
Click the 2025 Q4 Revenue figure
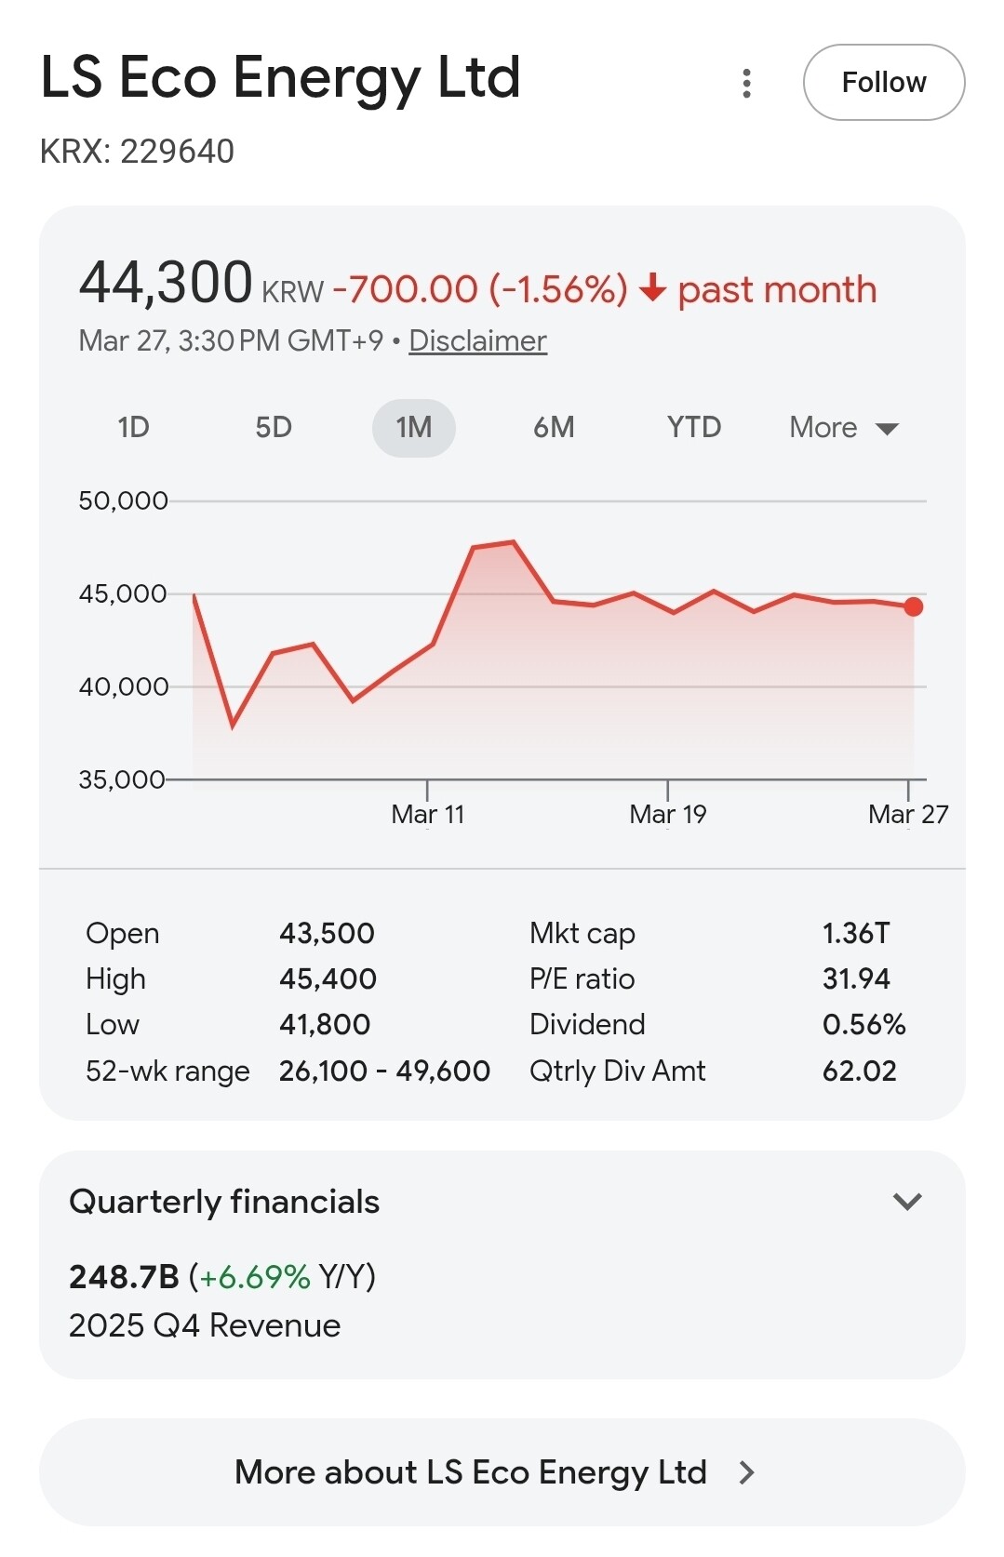pyautogui.click(x=124, y=1277)
